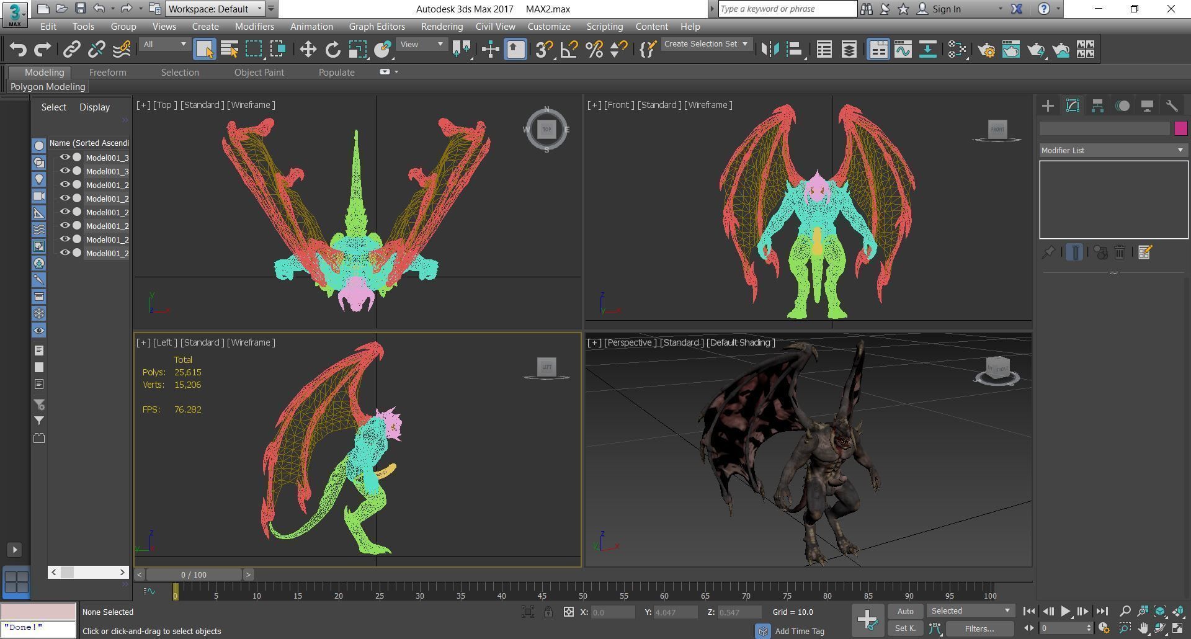Open the Workspace: Default dropdown
This screenshot has width=1191, height=639.
[215, 9]
